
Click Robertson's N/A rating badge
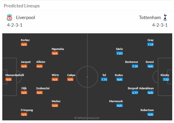151,114
